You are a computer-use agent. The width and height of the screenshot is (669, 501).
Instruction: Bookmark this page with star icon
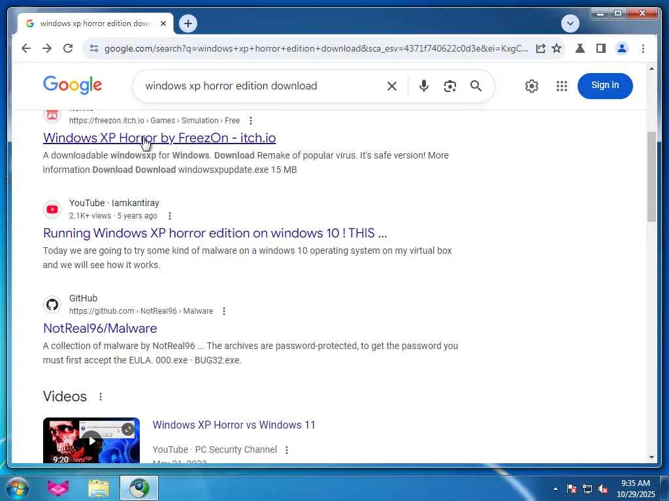[557, 48]
